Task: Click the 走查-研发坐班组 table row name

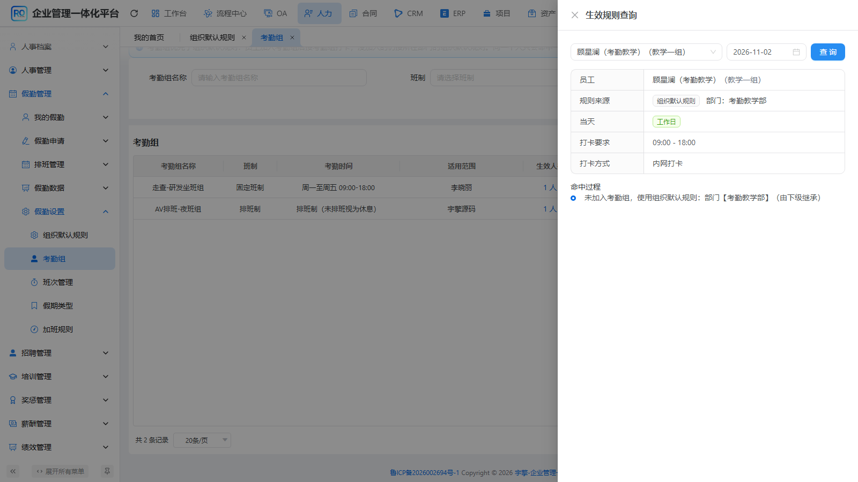Action: (x=178, y=187)
